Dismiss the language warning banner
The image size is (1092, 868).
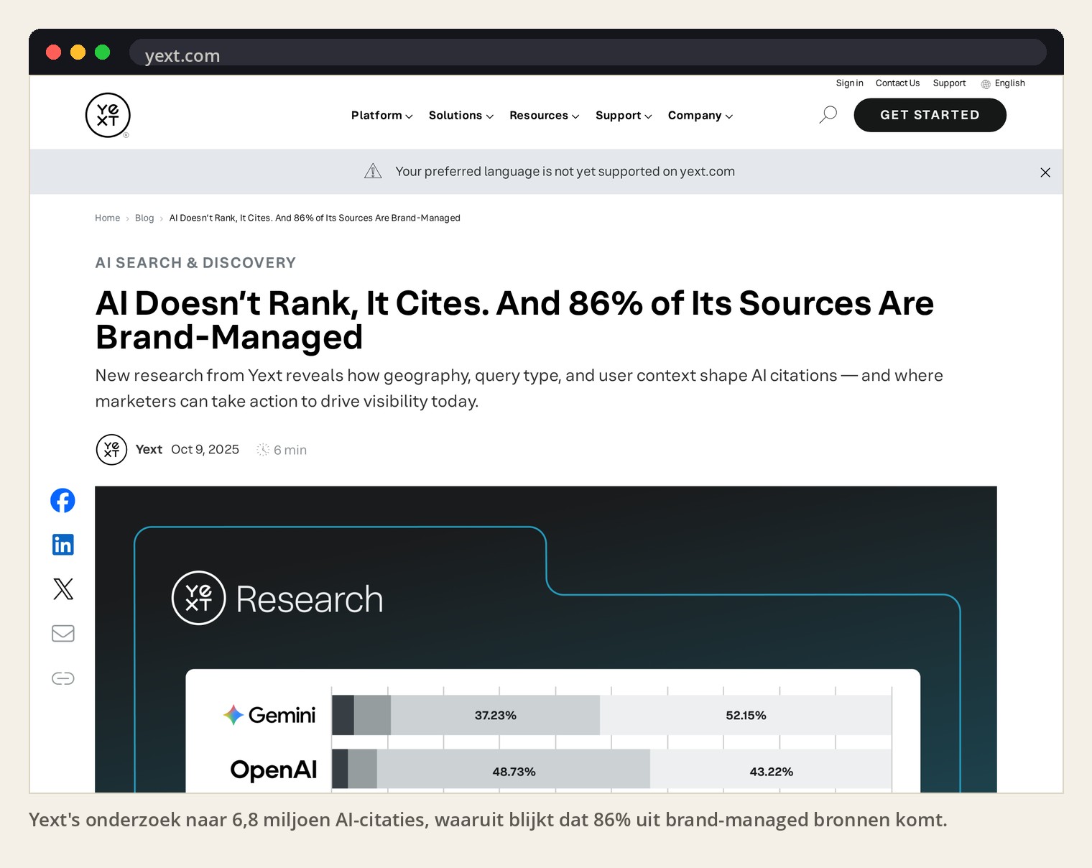[1045, 172]
